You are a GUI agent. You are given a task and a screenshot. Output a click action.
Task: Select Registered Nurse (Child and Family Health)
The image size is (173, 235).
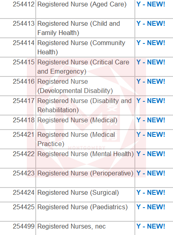click(79, 28)
